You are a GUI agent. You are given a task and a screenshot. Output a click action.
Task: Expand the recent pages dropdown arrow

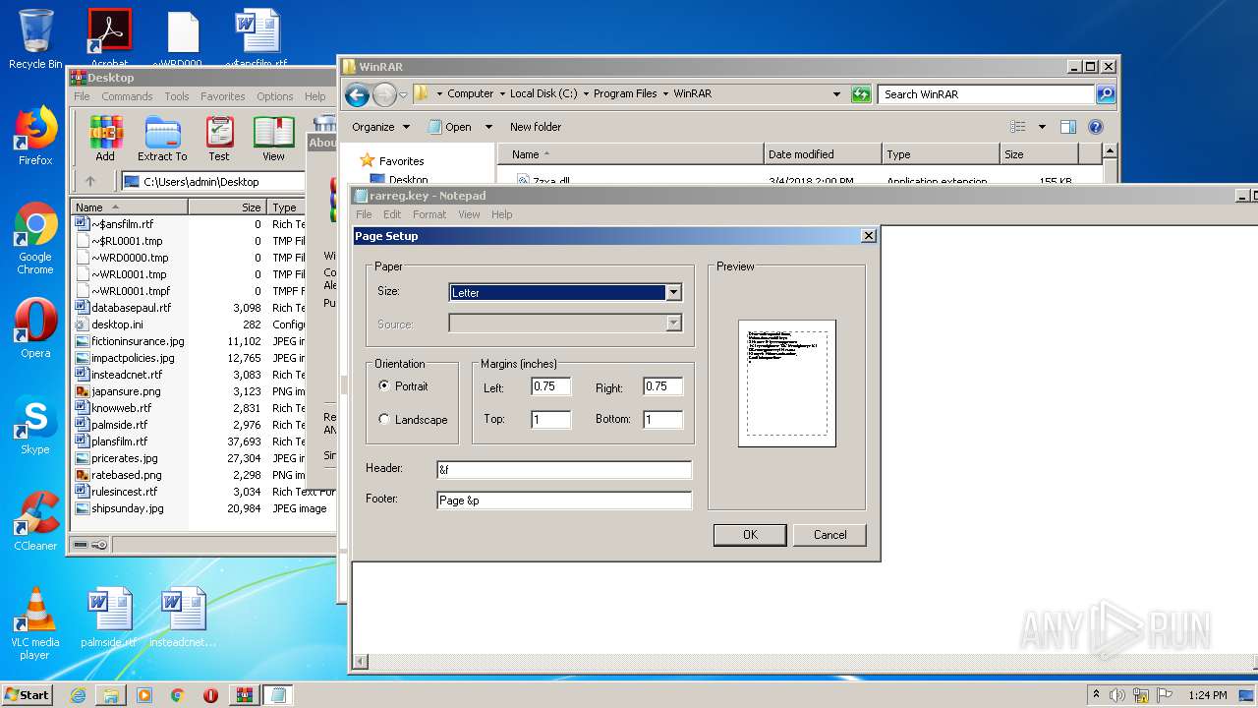click(403, 95)
